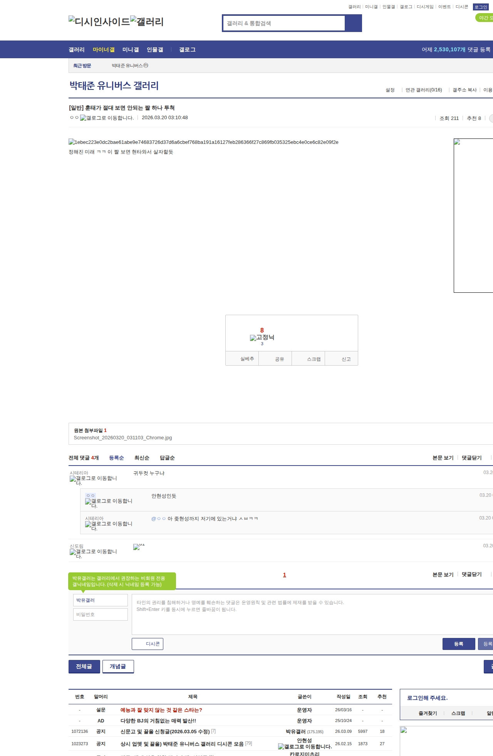Click 갤주소 복사 to copy gallery address
493x756 pixels.
(x=464, y=90)
